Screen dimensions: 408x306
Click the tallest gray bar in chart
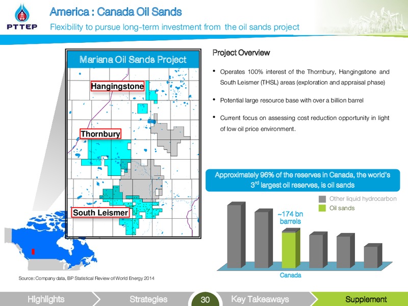click(236, 235)
